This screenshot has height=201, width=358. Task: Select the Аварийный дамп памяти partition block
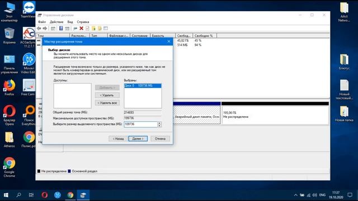[197, 115]
